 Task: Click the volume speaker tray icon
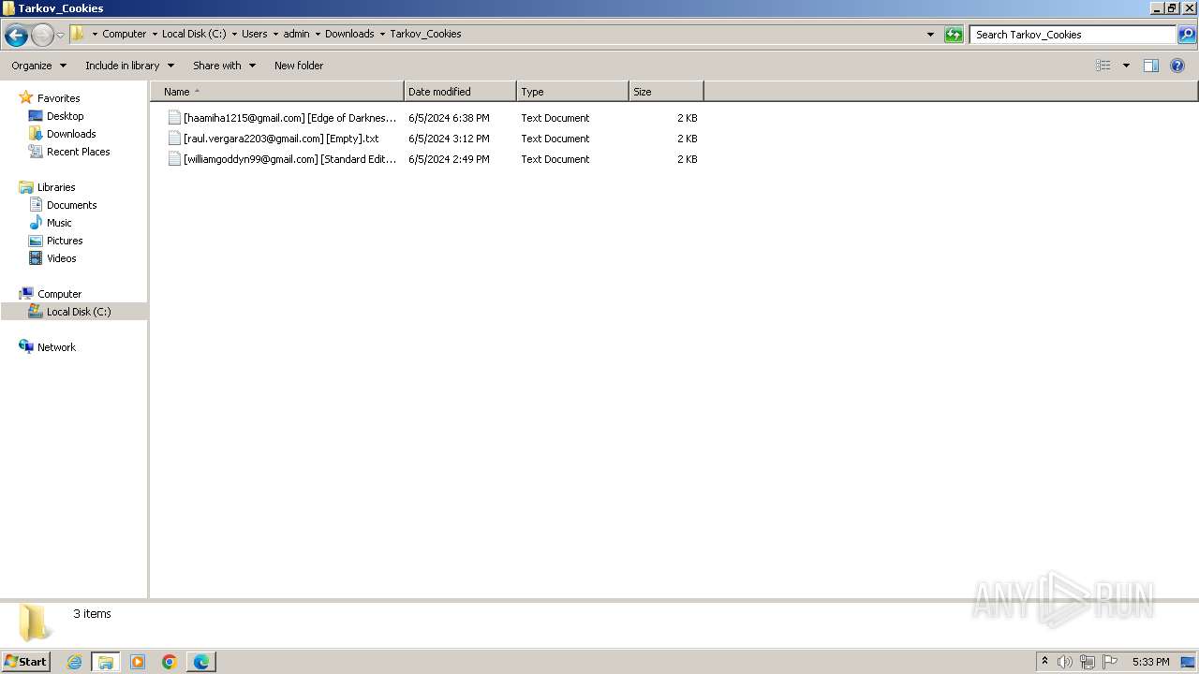pyautogui.click(x=1065, y=662)
